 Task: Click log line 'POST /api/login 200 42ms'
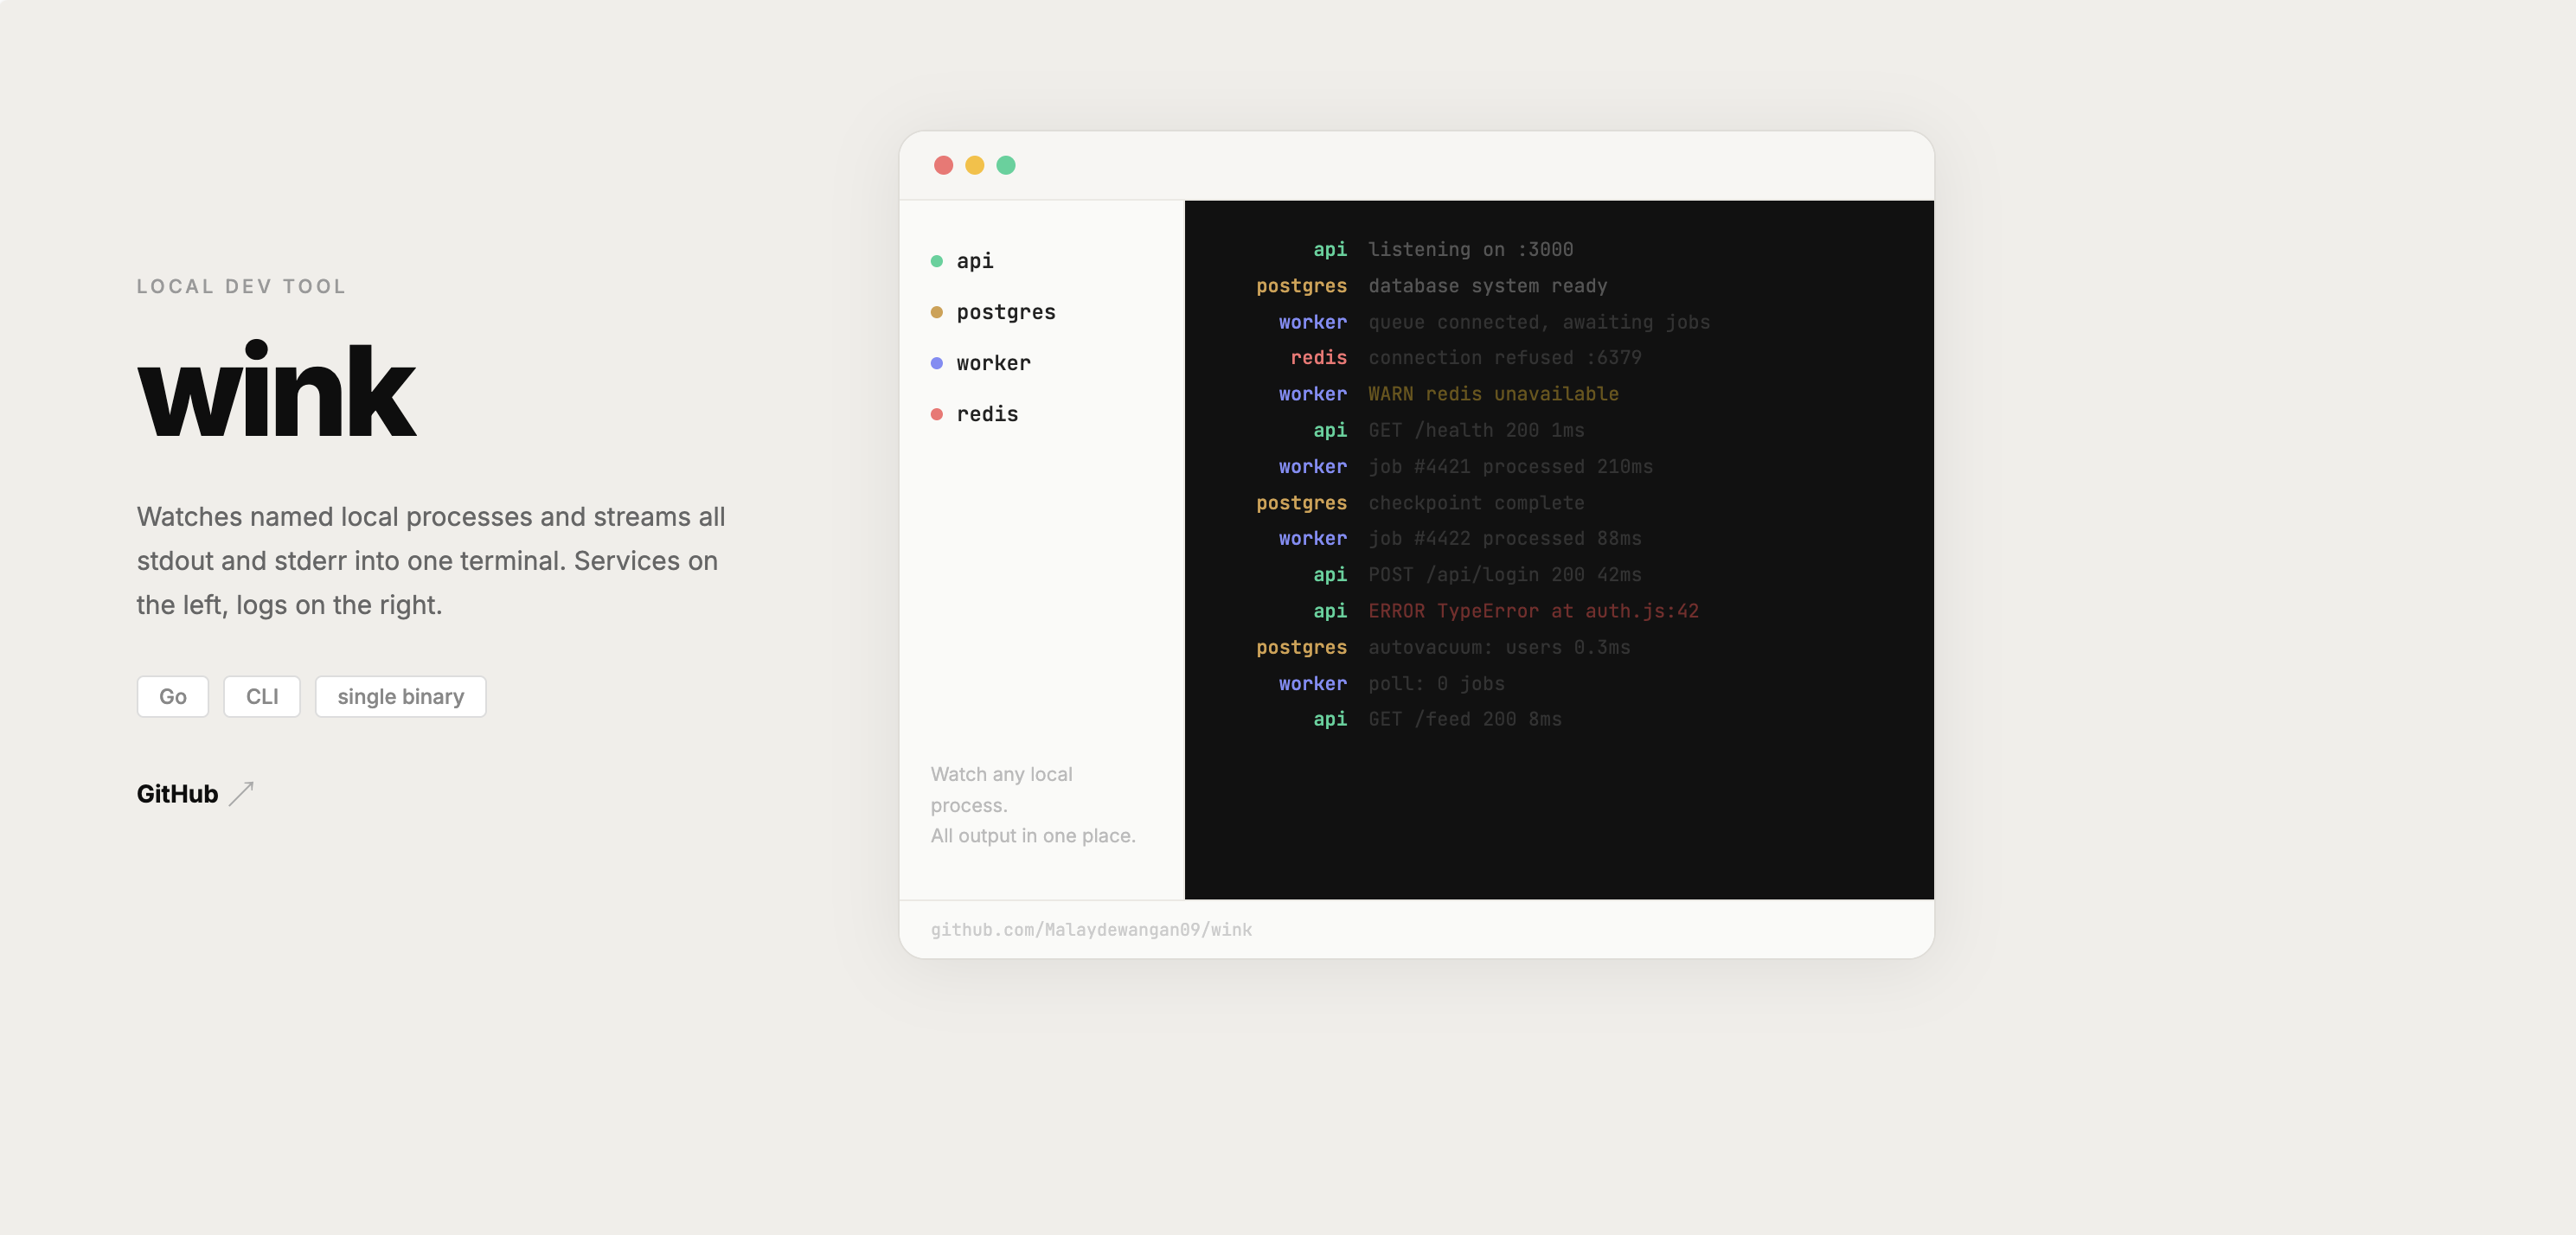pos(1504,575)
